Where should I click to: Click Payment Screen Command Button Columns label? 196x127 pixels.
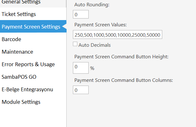124,80
